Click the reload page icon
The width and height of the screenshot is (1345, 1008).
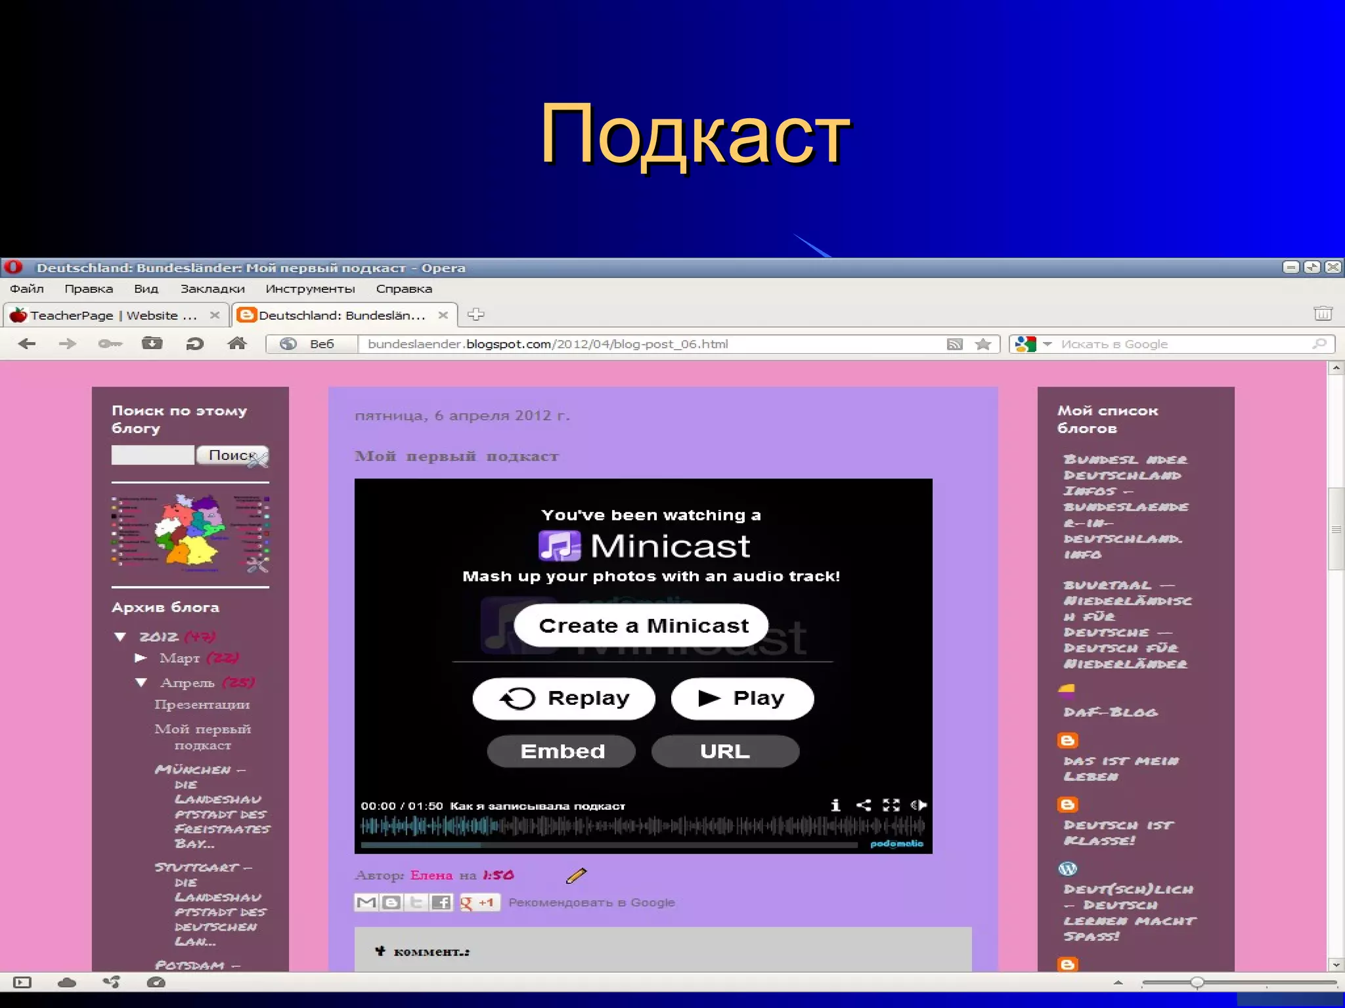tap(194, 344)
